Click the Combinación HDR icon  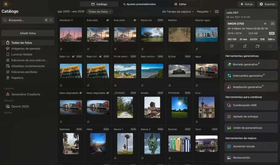229,105
